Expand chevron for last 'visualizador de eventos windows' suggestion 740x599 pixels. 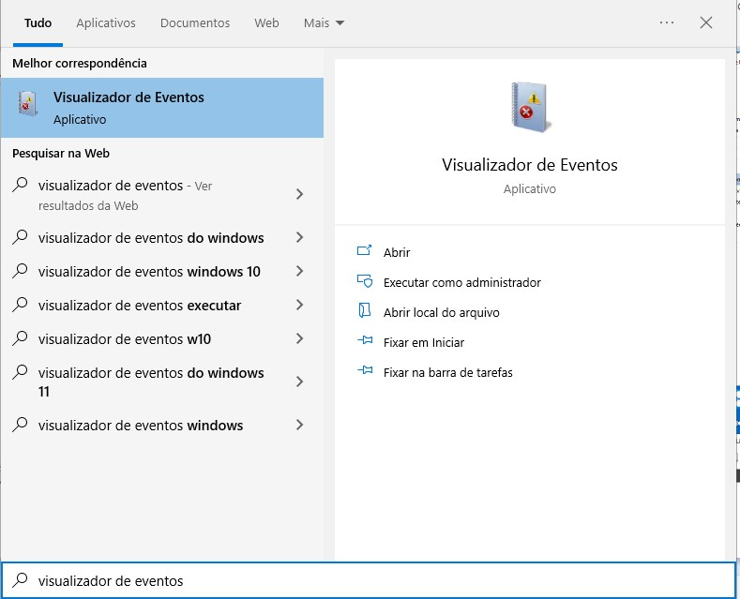299,425
